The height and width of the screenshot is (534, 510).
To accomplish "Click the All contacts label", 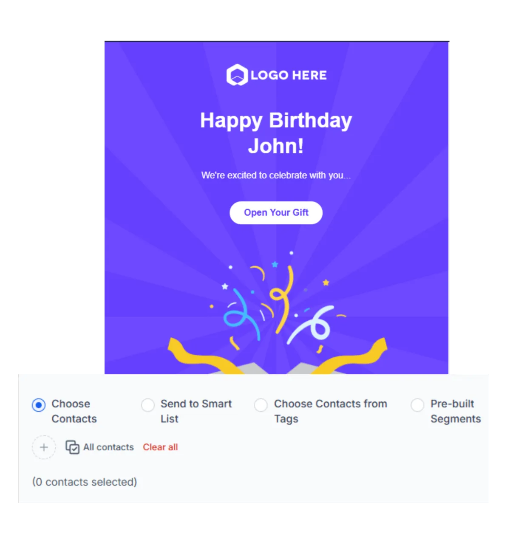I will [x=108, y=447].
